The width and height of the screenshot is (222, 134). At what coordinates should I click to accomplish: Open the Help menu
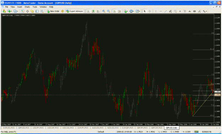point(51,7)
